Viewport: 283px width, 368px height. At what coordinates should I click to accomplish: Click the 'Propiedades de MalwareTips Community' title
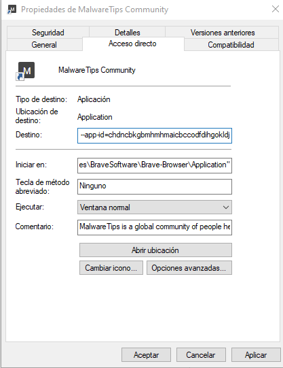coord(94,10)
